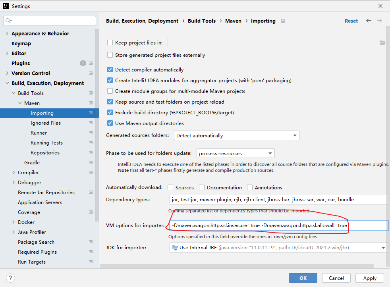390x287 pixels.
Task: Click the project settings icon next to Plugins
Action: pos(91,63)
